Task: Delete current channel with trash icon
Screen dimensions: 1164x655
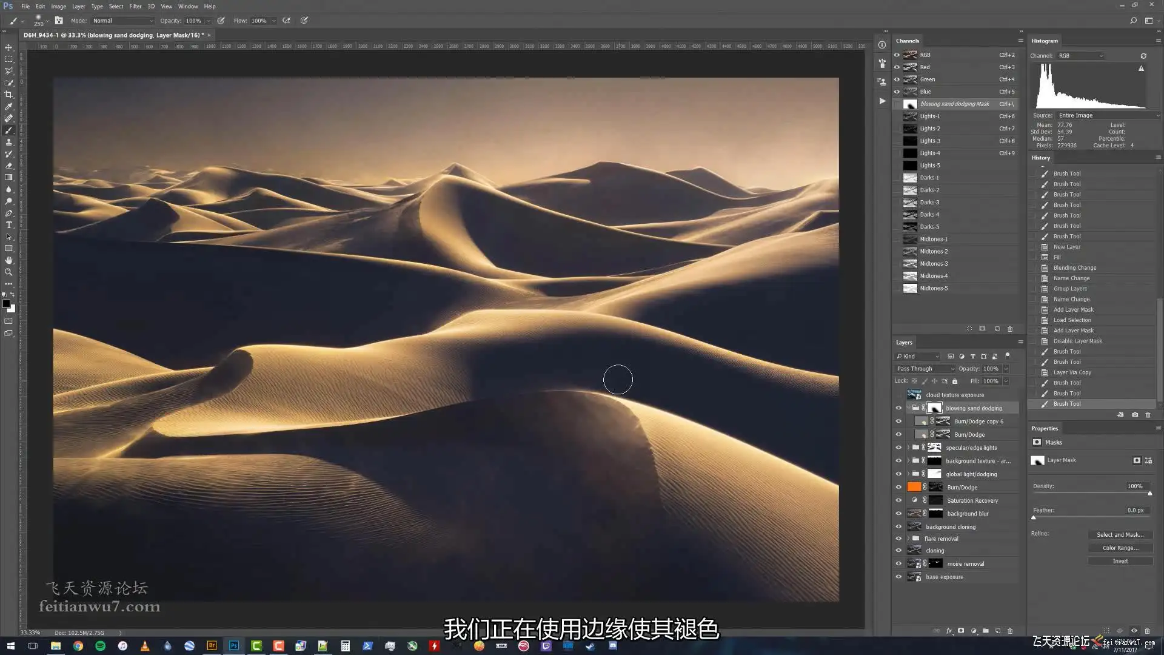Action: click(1010, 329)
